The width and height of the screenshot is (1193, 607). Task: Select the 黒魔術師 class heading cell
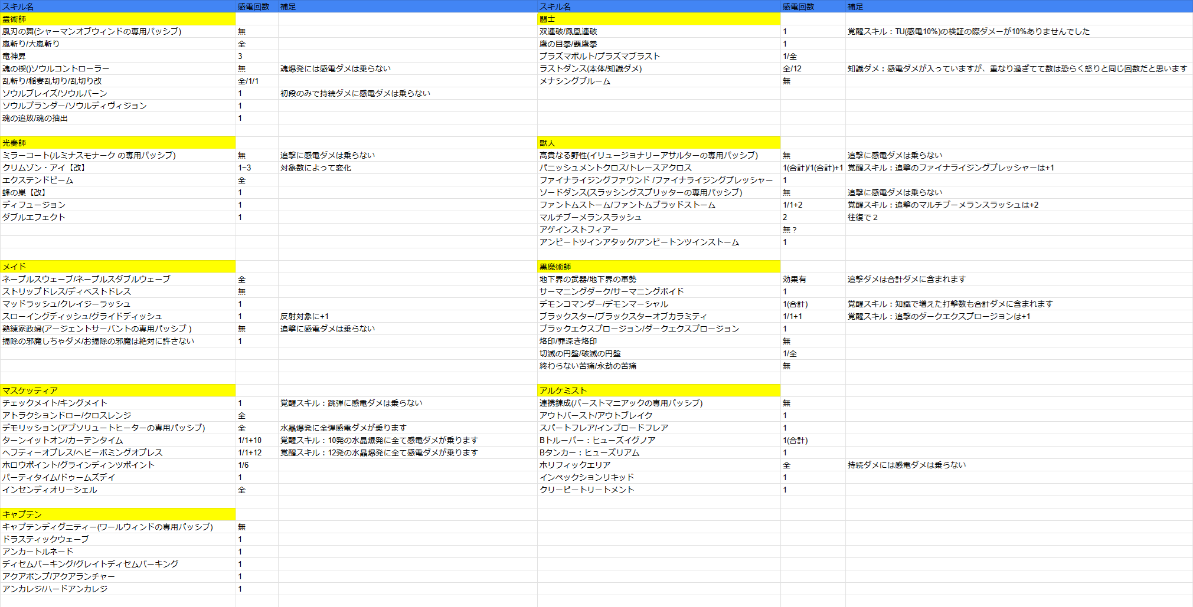[658, 267]
